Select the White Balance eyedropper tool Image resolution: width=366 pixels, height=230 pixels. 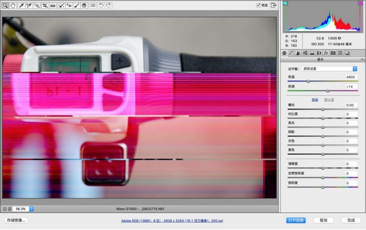click(21, 6)
